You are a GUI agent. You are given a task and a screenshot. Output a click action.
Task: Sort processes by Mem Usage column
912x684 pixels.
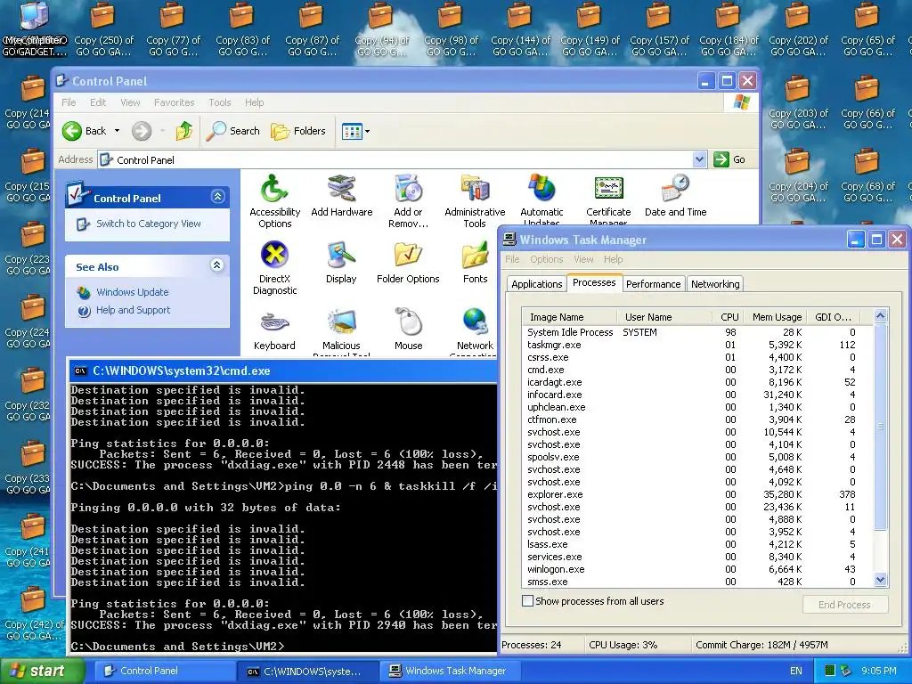click(775, 317)
